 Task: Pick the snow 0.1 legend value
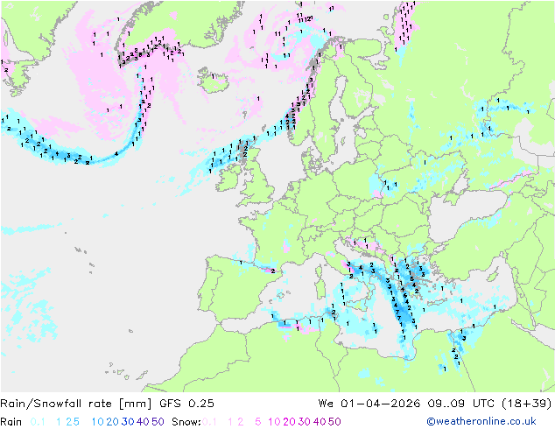coord(209,422)
